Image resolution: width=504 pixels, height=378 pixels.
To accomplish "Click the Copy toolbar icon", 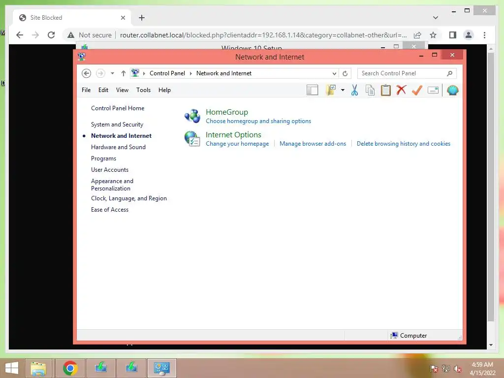I will (x=370, y=91).
